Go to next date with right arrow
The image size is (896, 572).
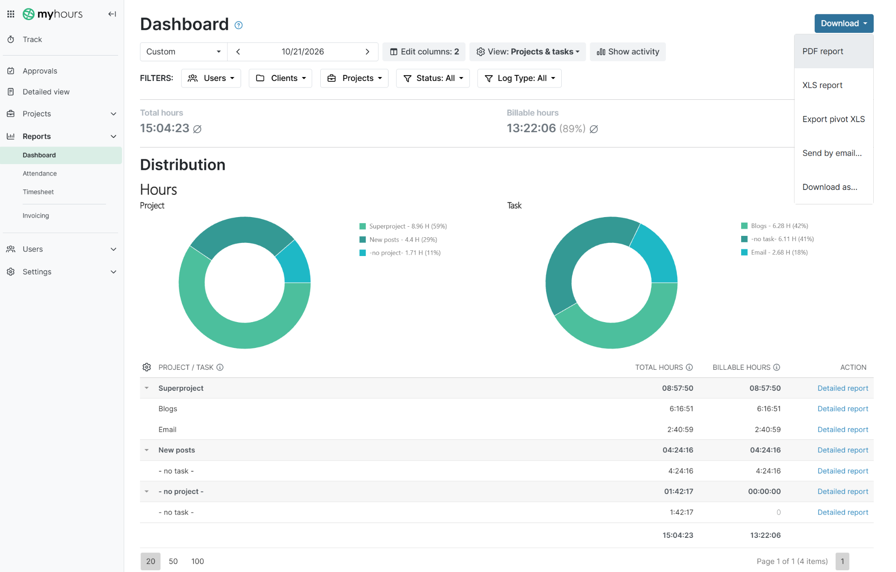(x=367, y=52)
